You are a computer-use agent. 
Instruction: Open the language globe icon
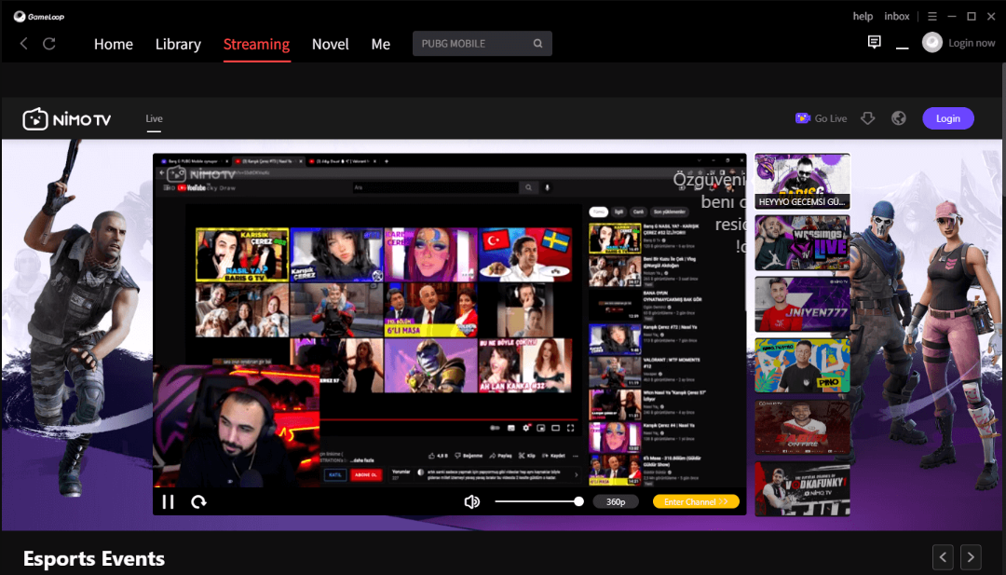click(898, 118)
